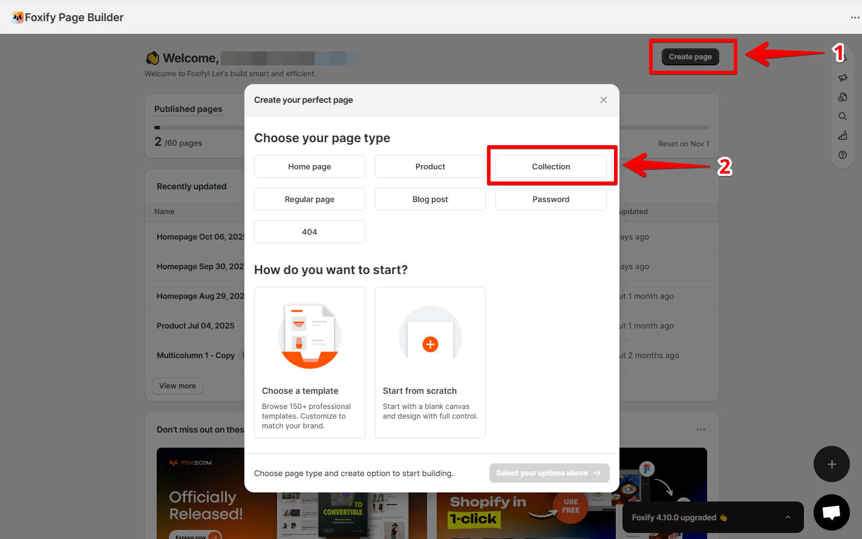Open the 'Homepage Oct 06' row
The width and height of the screenshot is (862, 539).
[200, 237]
